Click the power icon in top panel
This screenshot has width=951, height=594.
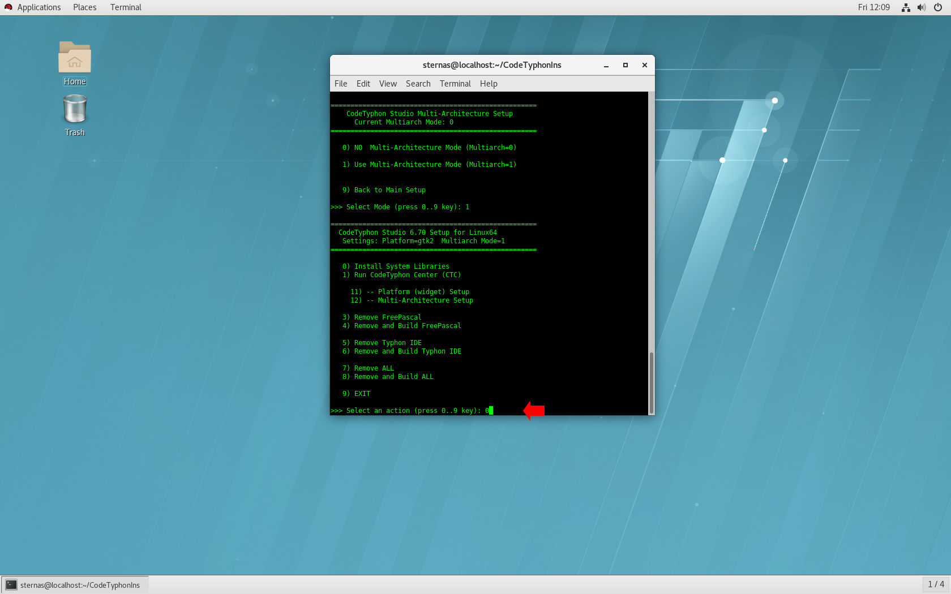[938, 7]
